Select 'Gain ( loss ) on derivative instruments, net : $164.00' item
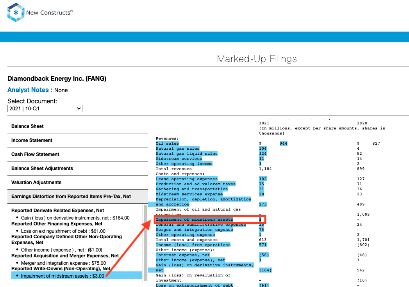Image resolution: width=409 pixels, height=287 pixels. pos(75,218)
